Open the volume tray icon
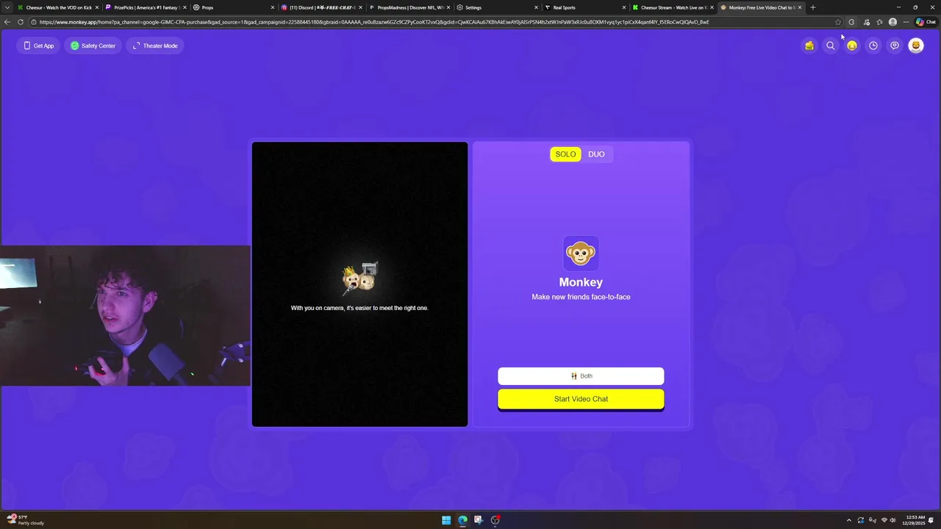Image resolution: width=941 pixels, height=529 pixels. [x=893, y=520]
